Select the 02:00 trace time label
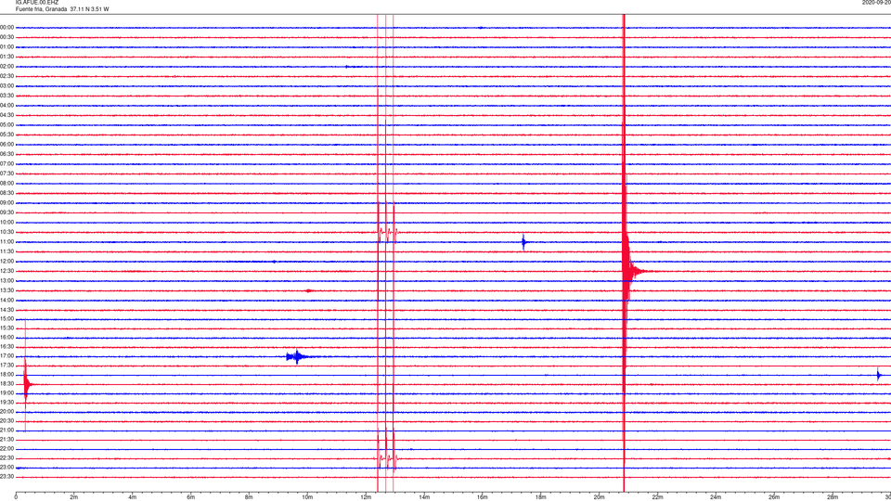The height and width of the screenshot is (501, 891). pyautogui.click(x=6, y=67)
